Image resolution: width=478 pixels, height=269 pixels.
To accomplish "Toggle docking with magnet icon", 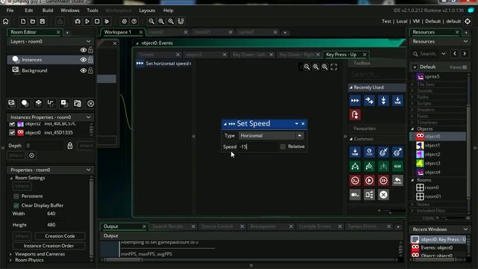I will tap(181, 22).
